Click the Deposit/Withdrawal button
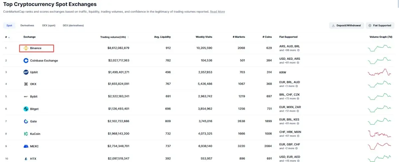399x162 pixels. (x=346, y=26)
